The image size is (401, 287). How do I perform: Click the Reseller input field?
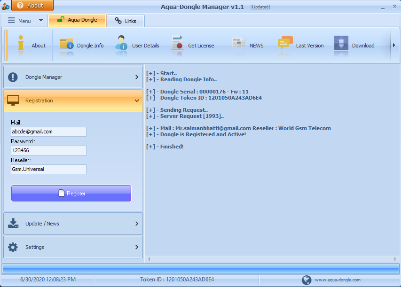pos(48,169)
